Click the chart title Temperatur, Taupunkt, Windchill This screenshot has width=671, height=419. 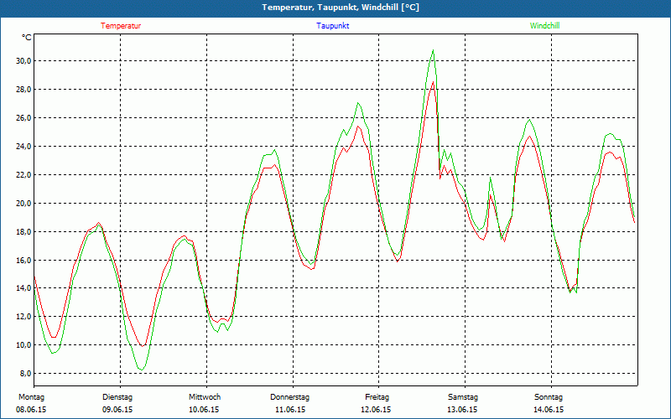[341, 8]
